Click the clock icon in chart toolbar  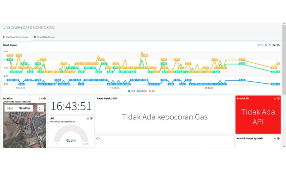tap(278, 45)
